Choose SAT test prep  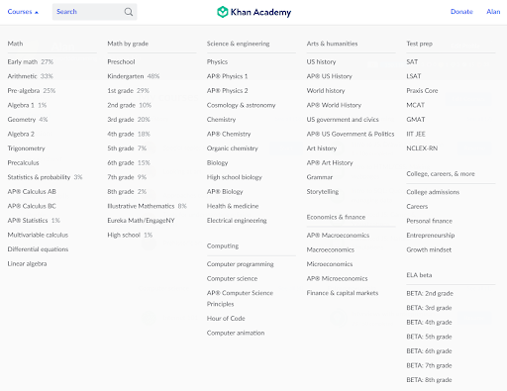pos(412,61)
